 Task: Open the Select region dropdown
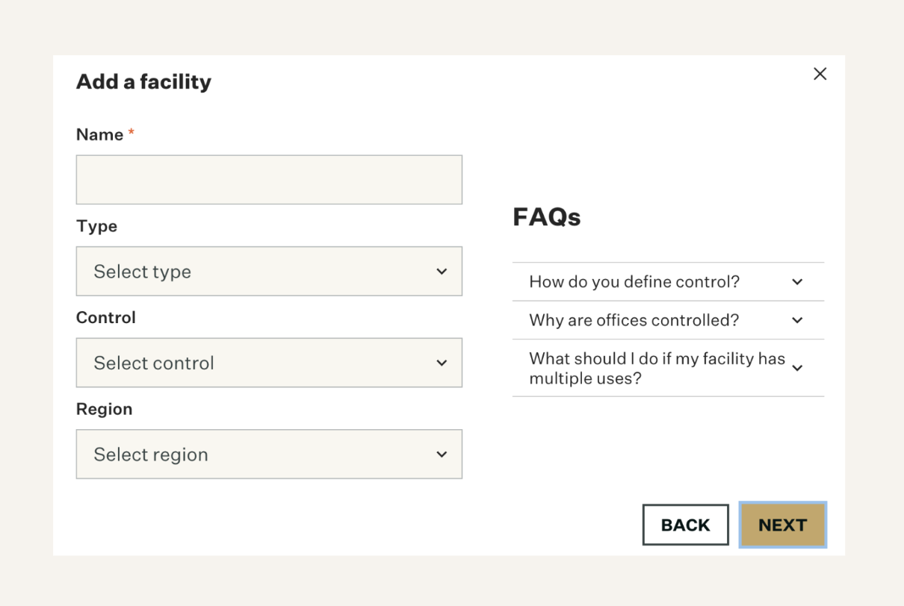coord(269,454)
